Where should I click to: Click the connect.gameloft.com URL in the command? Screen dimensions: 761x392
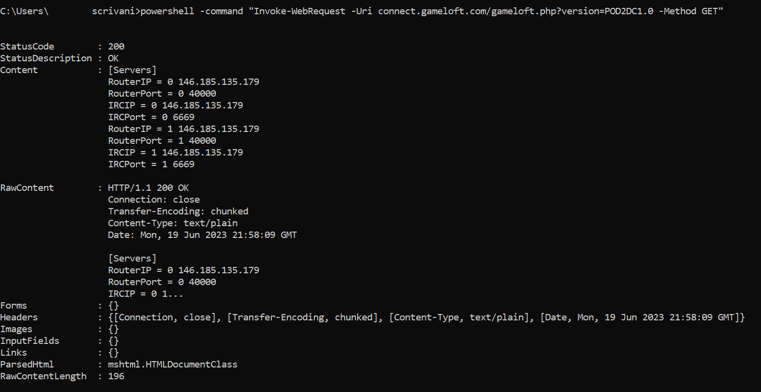pyautogui.click(x=516, y=11)
